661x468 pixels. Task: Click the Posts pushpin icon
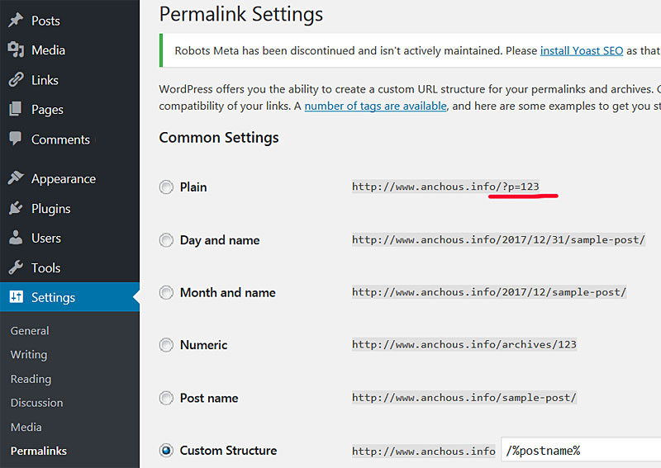[16, 21]
